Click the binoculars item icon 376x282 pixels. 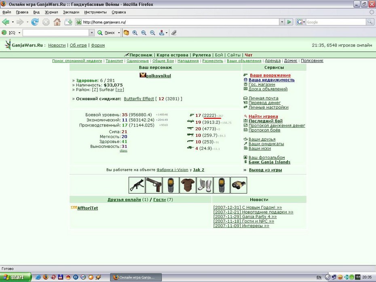pyautogui.click(x=239, y=185)
